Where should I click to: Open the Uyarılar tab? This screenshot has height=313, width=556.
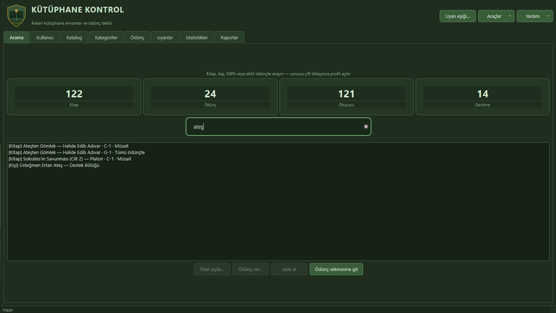click(x=165, y=37)
